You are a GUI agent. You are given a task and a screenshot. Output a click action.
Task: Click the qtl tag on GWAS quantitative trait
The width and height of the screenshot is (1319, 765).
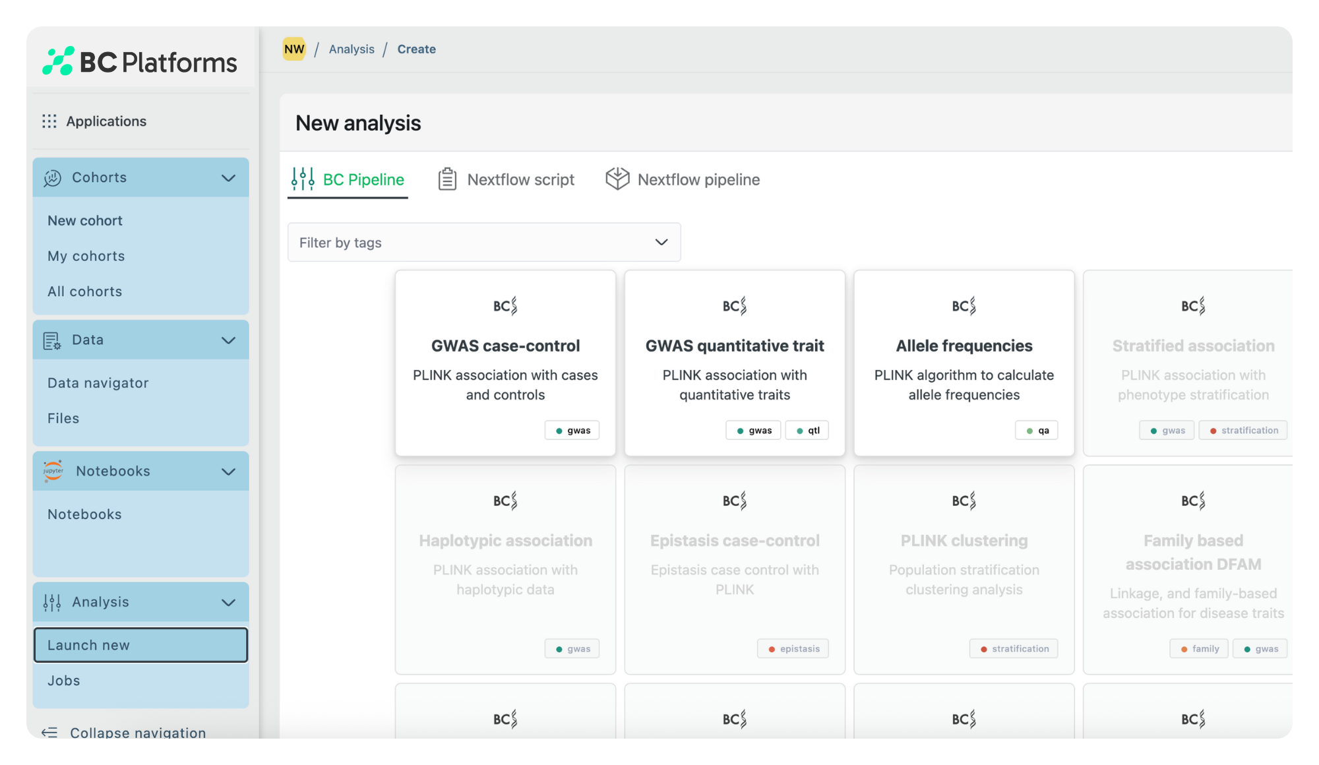pos(807,431)
